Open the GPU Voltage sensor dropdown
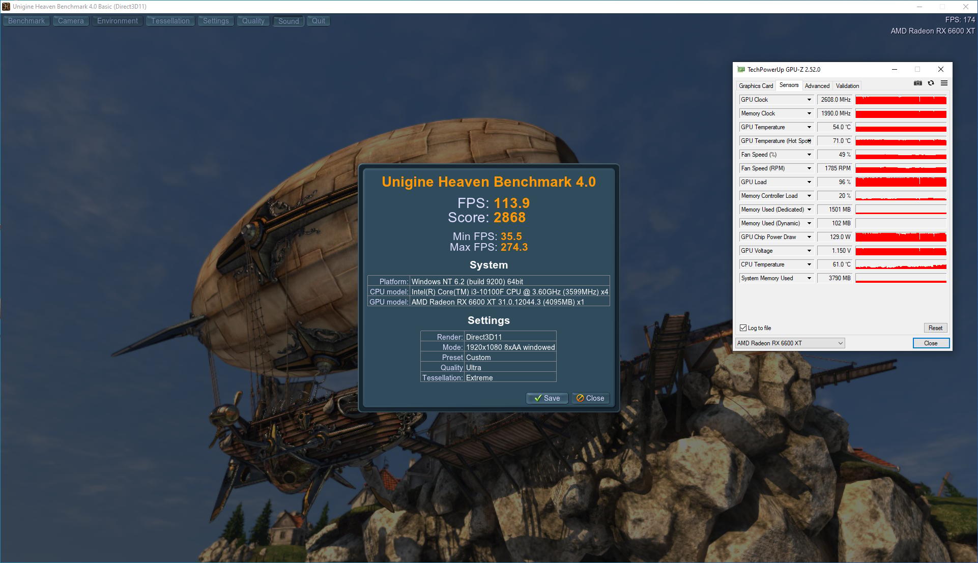The width and height of the screenshot is (978, 563). tap(809, 251)
